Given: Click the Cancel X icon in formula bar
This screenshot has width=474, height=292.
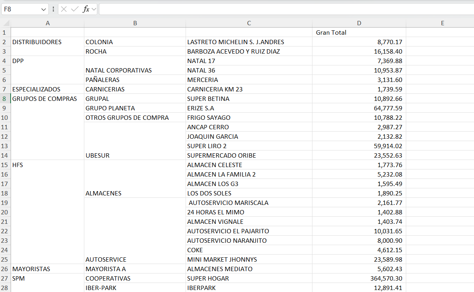Looking at the screenshot, I should [x=64, y=9].
